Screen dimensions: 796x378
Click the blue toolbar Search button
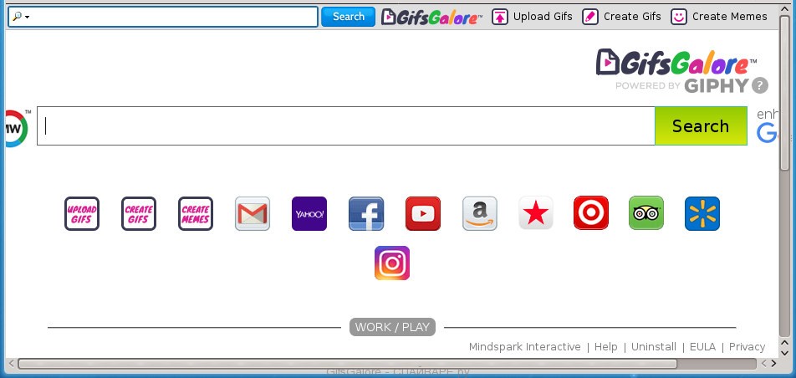pos(348,17)
